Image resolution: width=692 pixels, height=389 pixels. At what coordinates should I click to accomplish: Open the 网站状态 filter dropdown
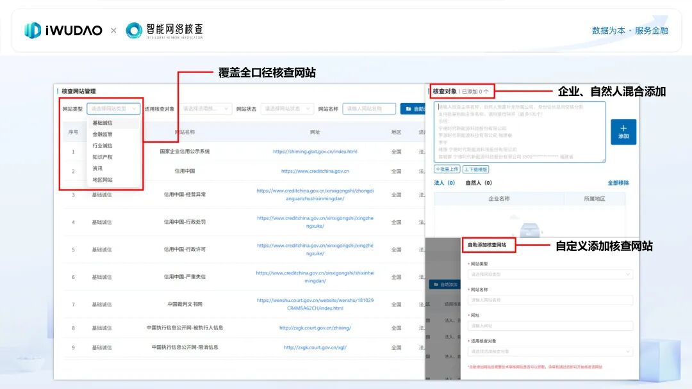pyautogui.click(x=287, y=109)
